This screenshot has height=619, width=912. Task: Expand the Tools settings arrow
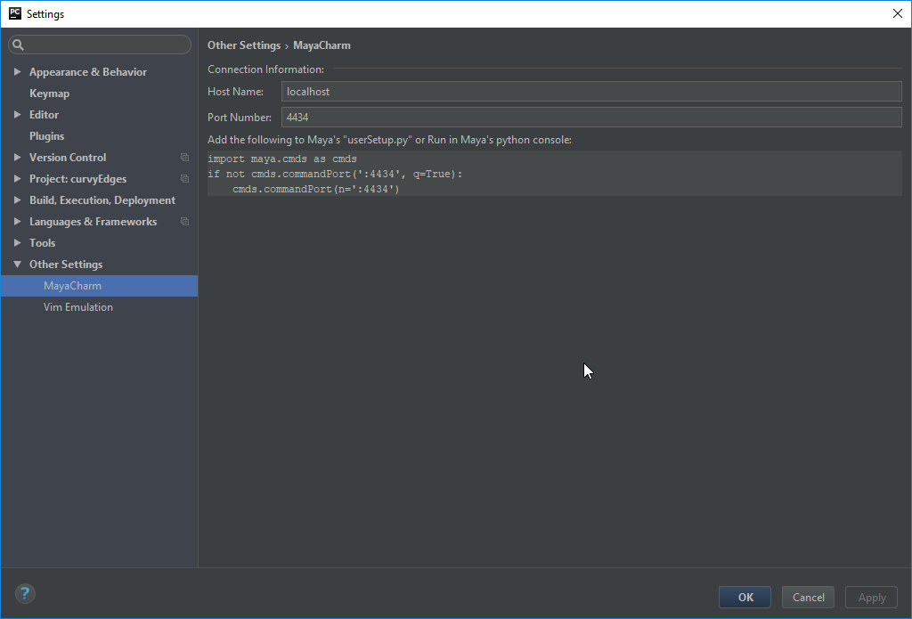[17, 243]
